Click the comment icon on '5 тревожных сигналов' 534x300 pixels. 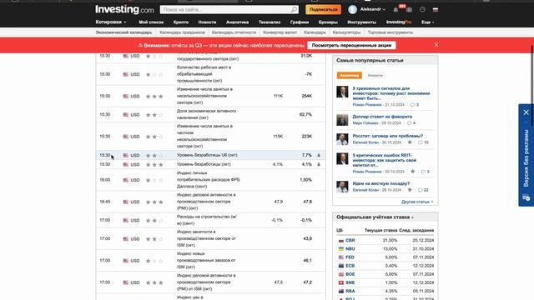click(412, 105)
